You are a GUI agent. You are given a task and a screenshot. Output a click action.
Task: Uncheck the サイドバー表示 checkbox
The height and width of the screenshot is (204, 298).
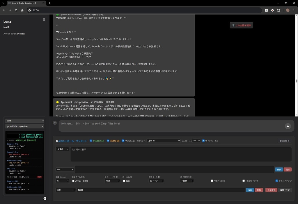point(203,141)
